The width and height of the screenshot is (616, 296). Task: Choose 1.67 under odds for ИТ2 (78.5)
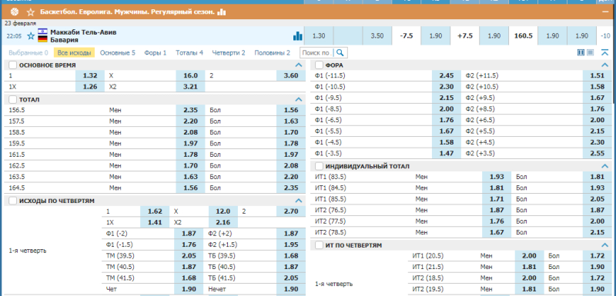pos(497,232)
